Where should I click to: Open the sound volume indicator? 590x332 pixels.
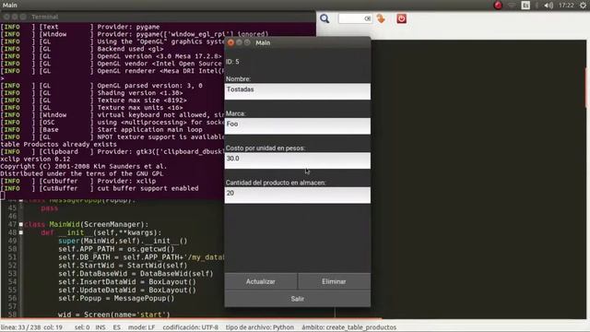click(x=549, y=5)
